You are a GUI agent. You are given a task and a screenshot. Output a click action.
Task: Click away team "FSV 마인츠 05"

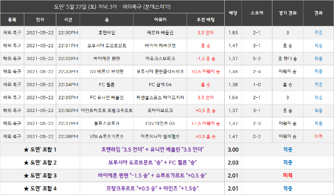pyautogui.click(x=160, y=123)
